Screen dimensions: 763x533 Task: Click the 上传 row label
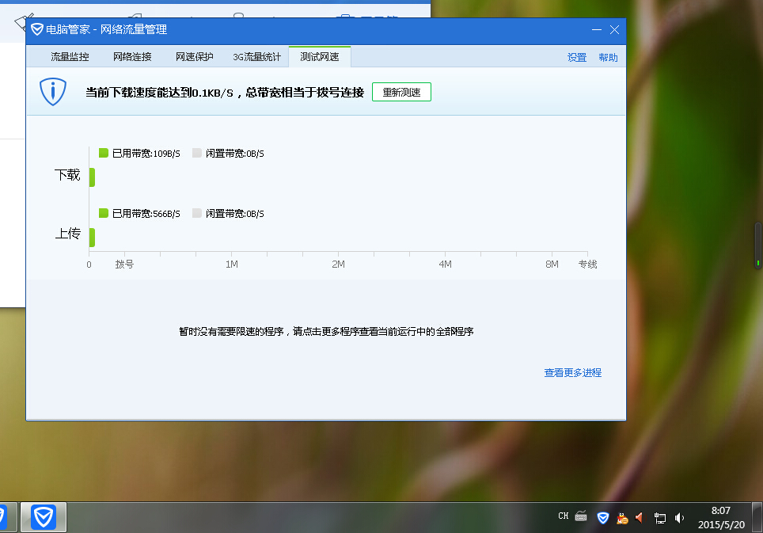67,234
